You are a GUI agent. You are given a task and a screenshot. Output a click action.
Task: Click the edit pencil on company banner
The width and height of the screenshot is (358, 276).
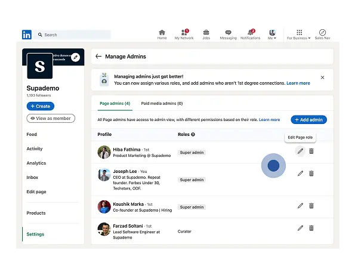(75, 57)
